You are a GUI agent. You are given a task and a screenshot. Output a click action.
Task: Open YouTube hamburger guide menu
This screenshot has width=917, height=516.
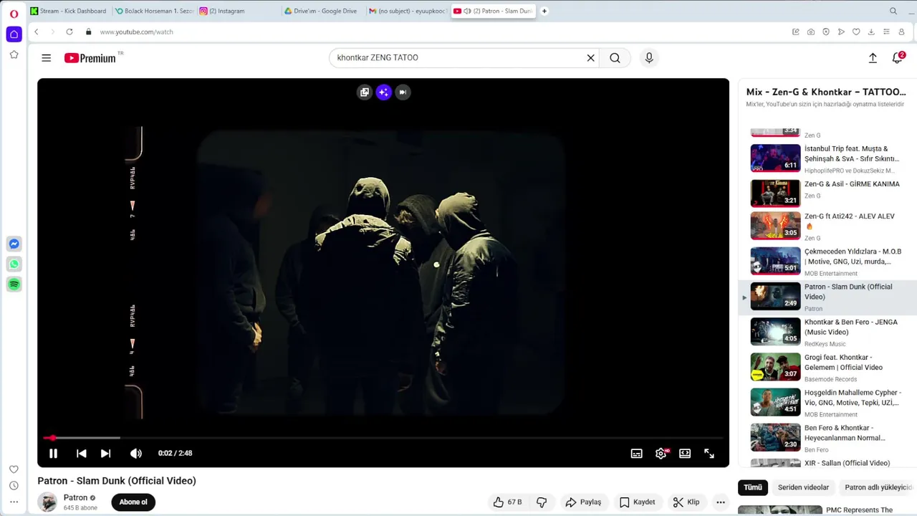tap(47, 58)
